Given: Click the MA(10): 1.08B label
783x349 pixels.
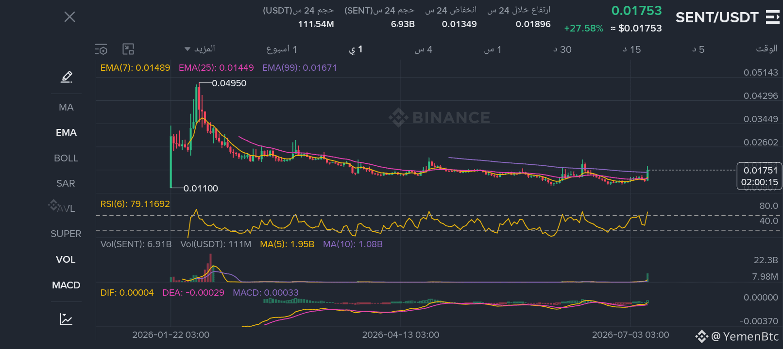Looking at the screenshot, I should pos(353,244).
